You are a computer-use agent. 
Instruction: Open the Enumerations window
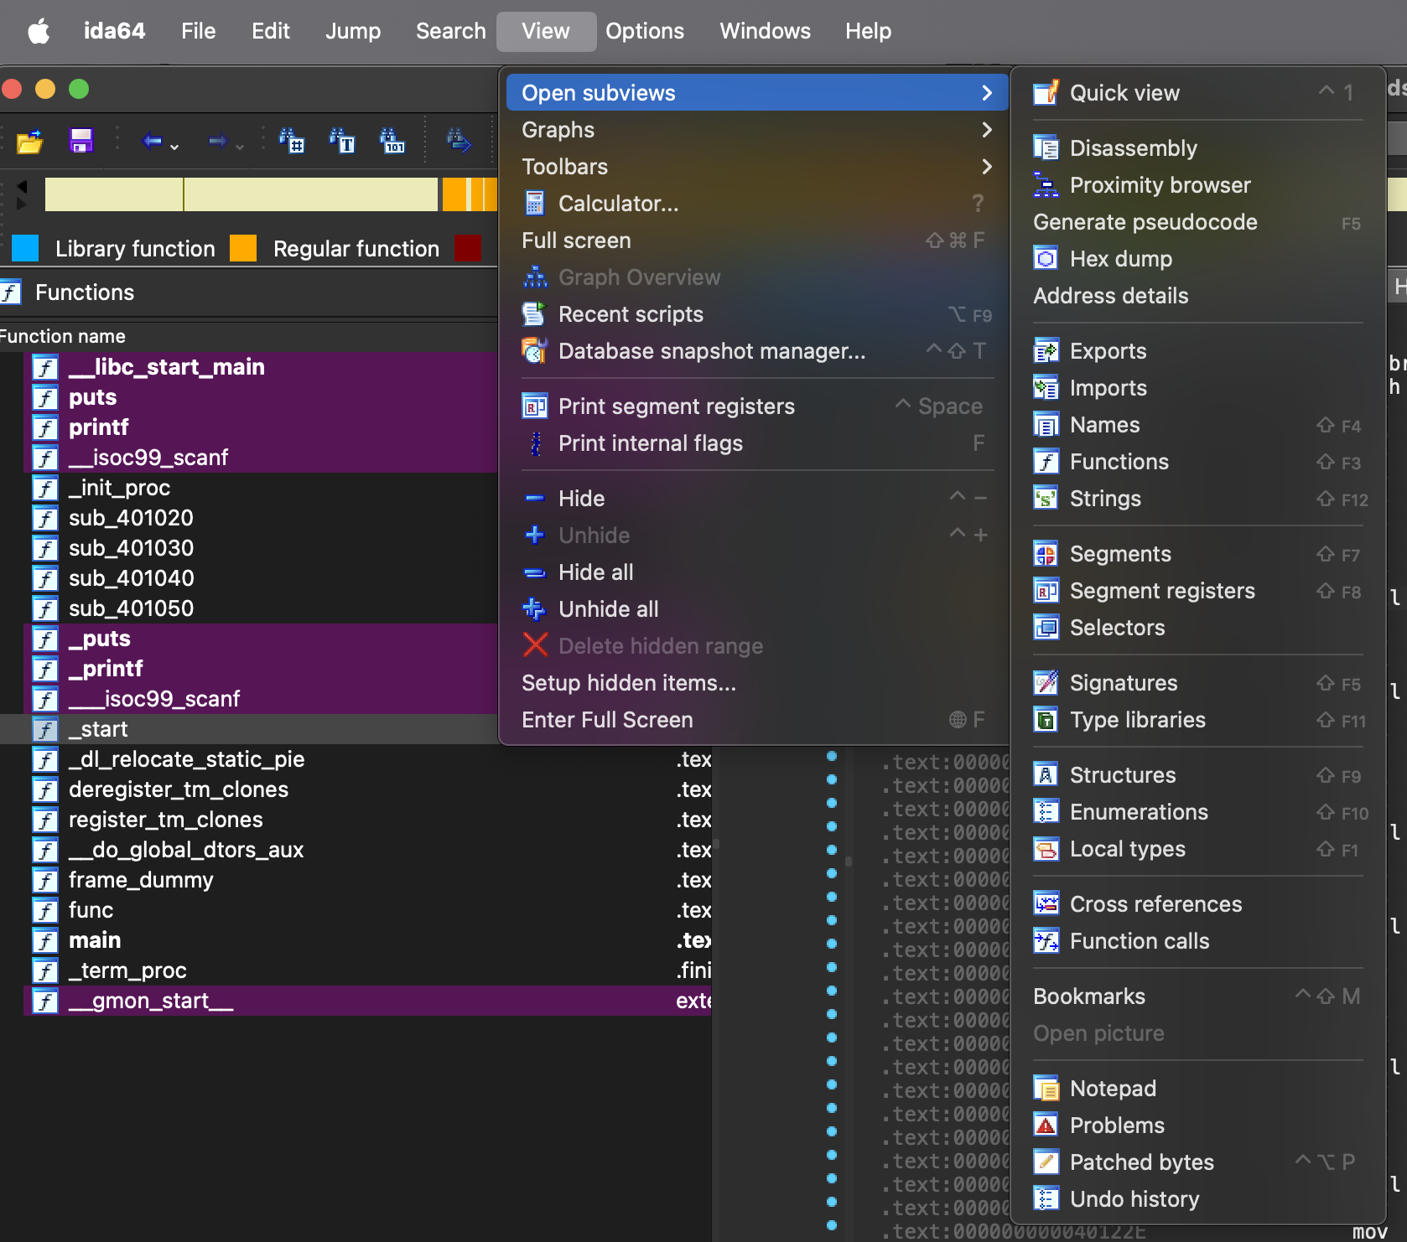pyautogui.click(x=1197, y=812)
